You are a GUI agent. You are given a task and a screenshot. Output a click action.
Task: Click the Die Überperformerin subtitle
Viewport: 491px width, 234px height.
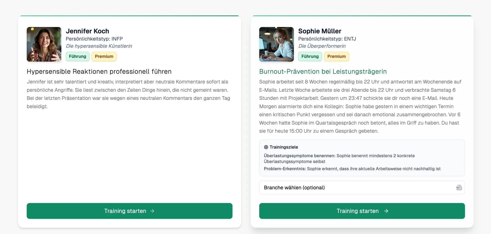322,46
